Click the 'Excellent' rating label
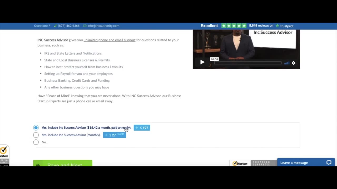The width and height of the screenshot is (337, 189). point(209,26)
